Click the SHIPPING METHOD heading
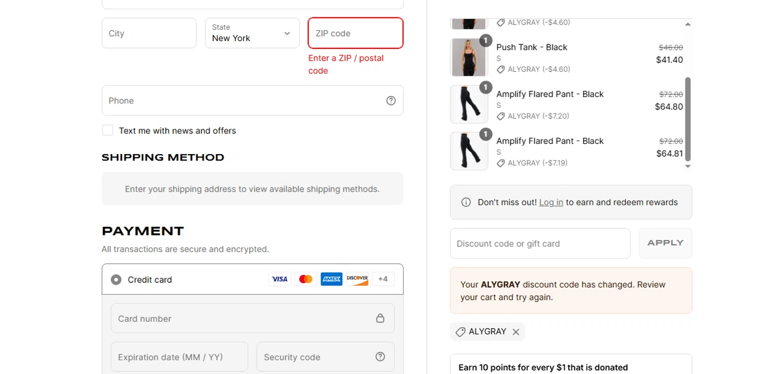772x374 pixels. coord(163,158)
